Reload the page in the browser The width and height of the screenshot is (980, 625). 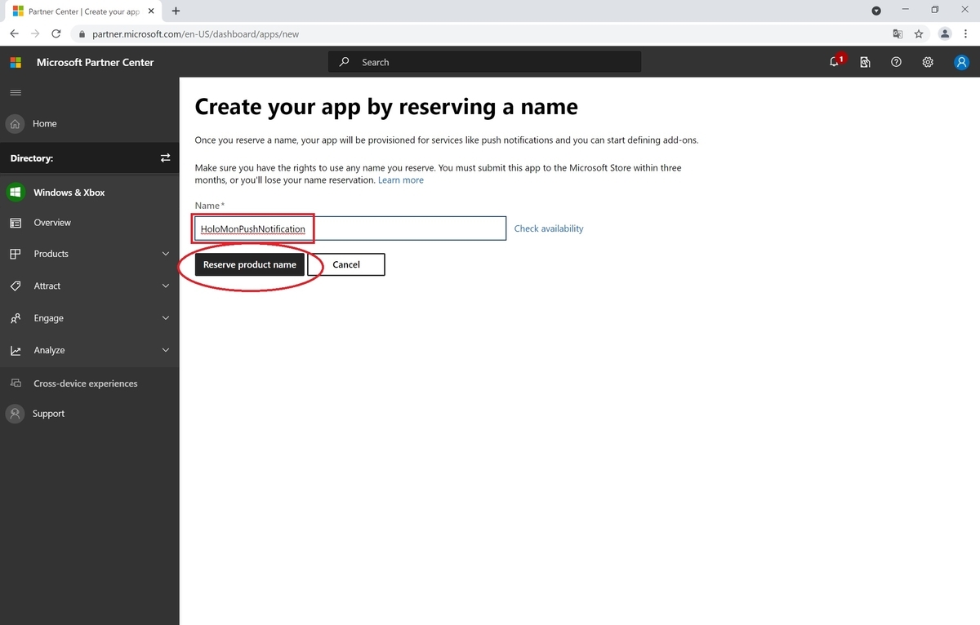tap(56, 33)
